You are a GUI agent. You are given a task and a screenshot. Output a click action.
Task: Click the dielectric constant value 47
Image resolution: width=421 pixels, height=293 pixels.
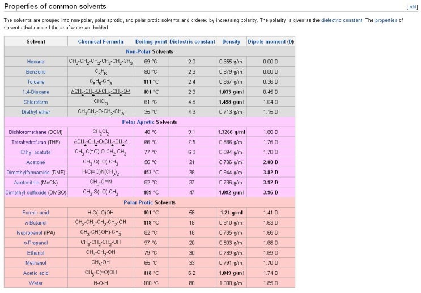tap(192, 192)
